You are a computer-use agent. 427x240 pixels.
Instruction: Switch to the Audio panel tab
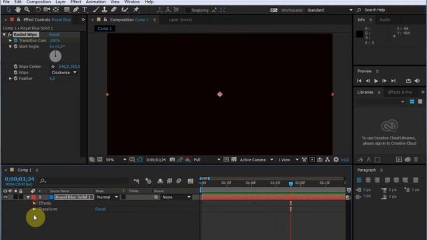pos(385,19)
